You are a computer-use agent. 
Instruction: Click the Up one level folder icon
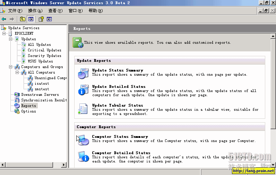coord(23,19)
